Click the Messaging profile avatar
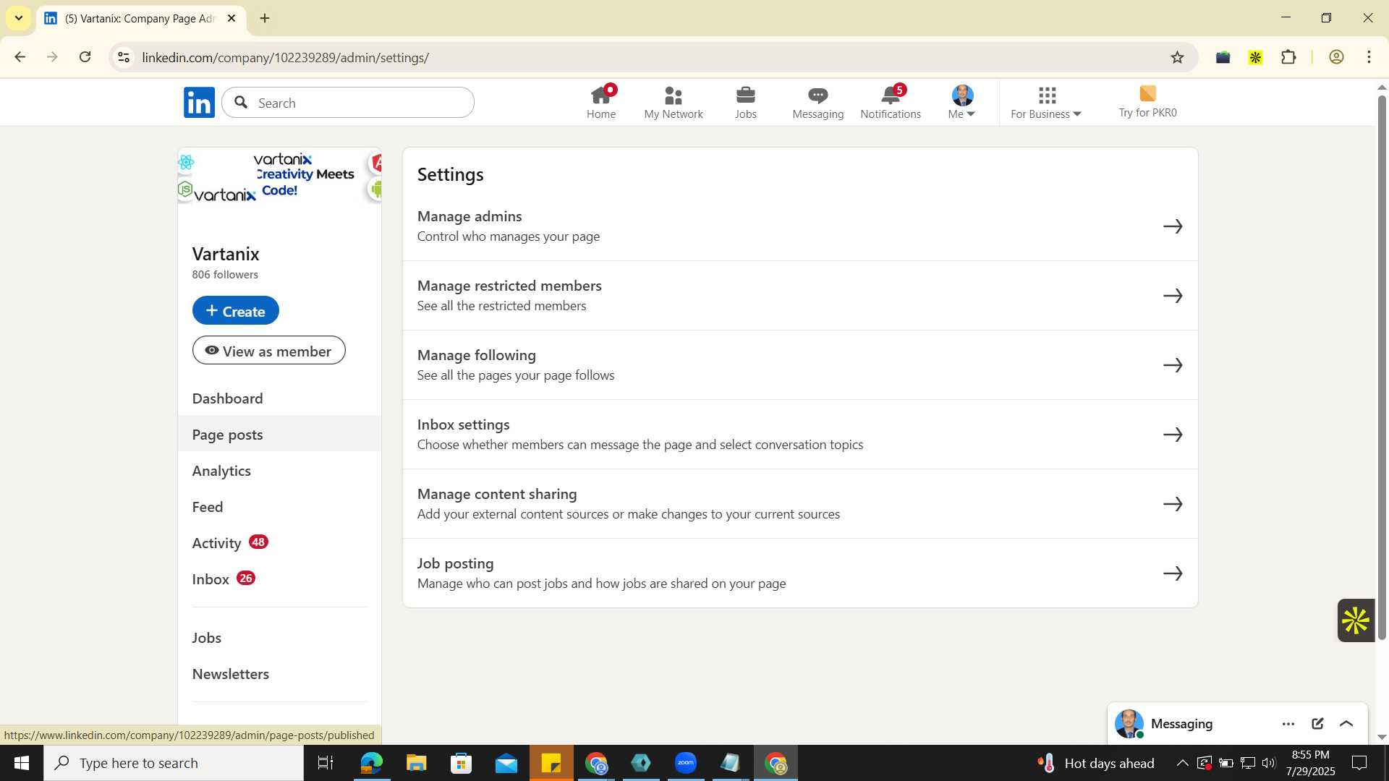This screenshot has height=781, width=1389. click(1129, 724)
